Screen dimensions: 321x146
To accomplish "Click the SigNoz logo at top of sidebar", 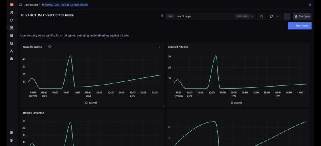I will point(12,4).
